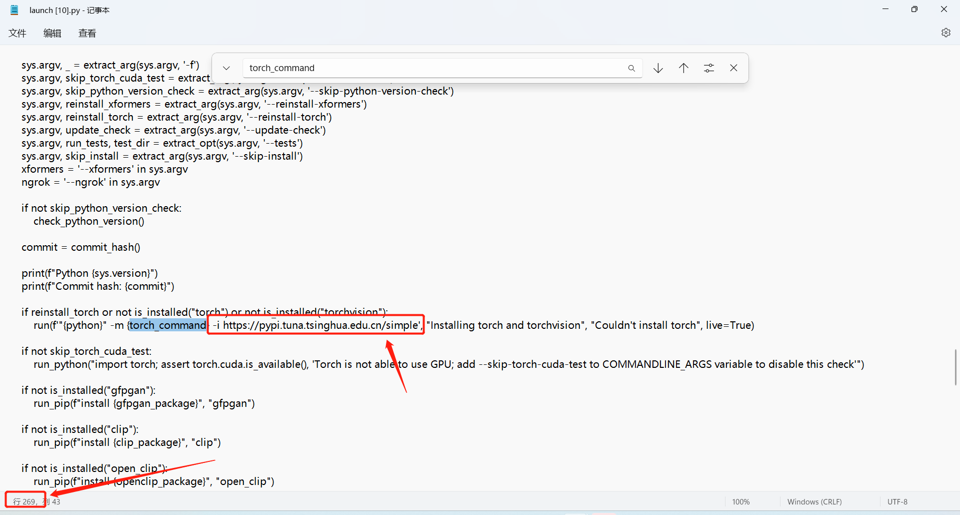Click the pypi.tuna.tsinghua.edu.cn URL text
This screenshot has height=515, width=960.
320,325
